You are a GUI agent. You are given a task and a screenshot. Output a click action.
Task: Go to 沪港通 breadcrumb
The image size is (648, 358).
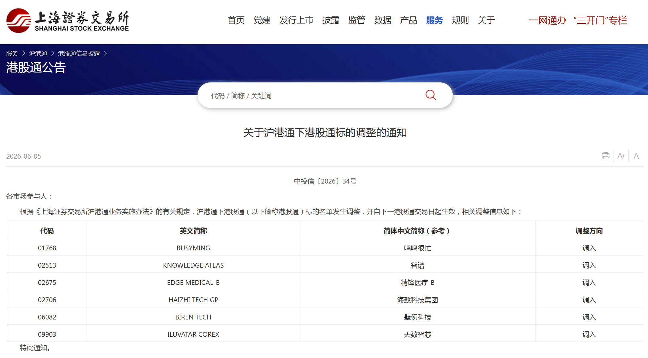point(38,54)
